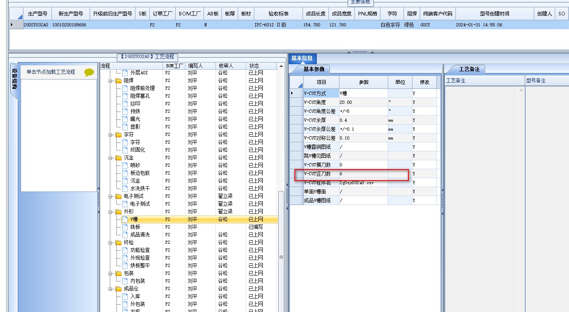
Task: Click scroll up arrow of process tree
Action: [281, 66]
